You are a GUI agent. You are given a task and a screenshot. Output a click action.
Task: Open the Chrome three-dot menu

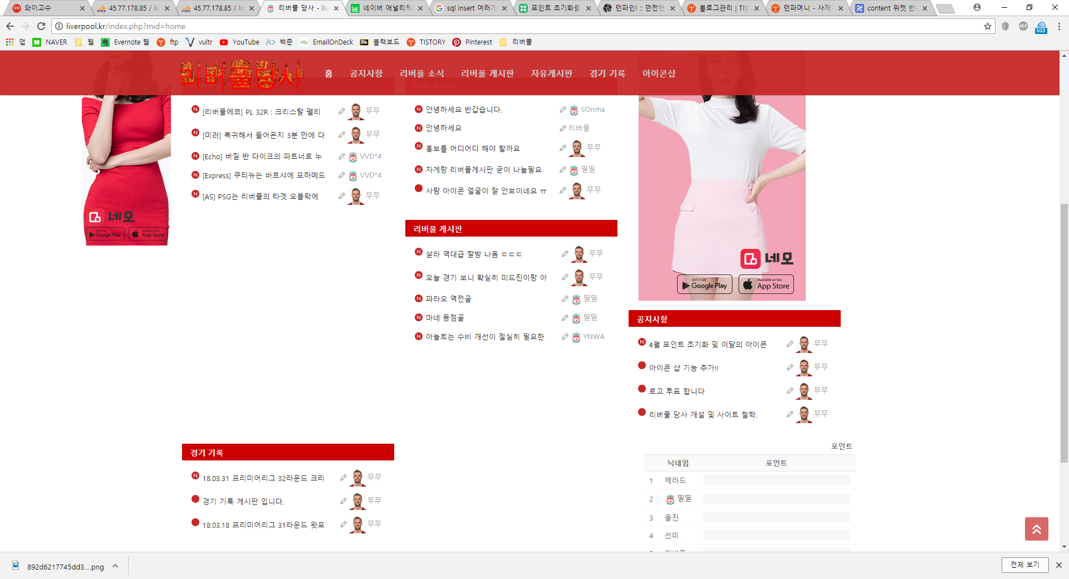(1059, 26)
